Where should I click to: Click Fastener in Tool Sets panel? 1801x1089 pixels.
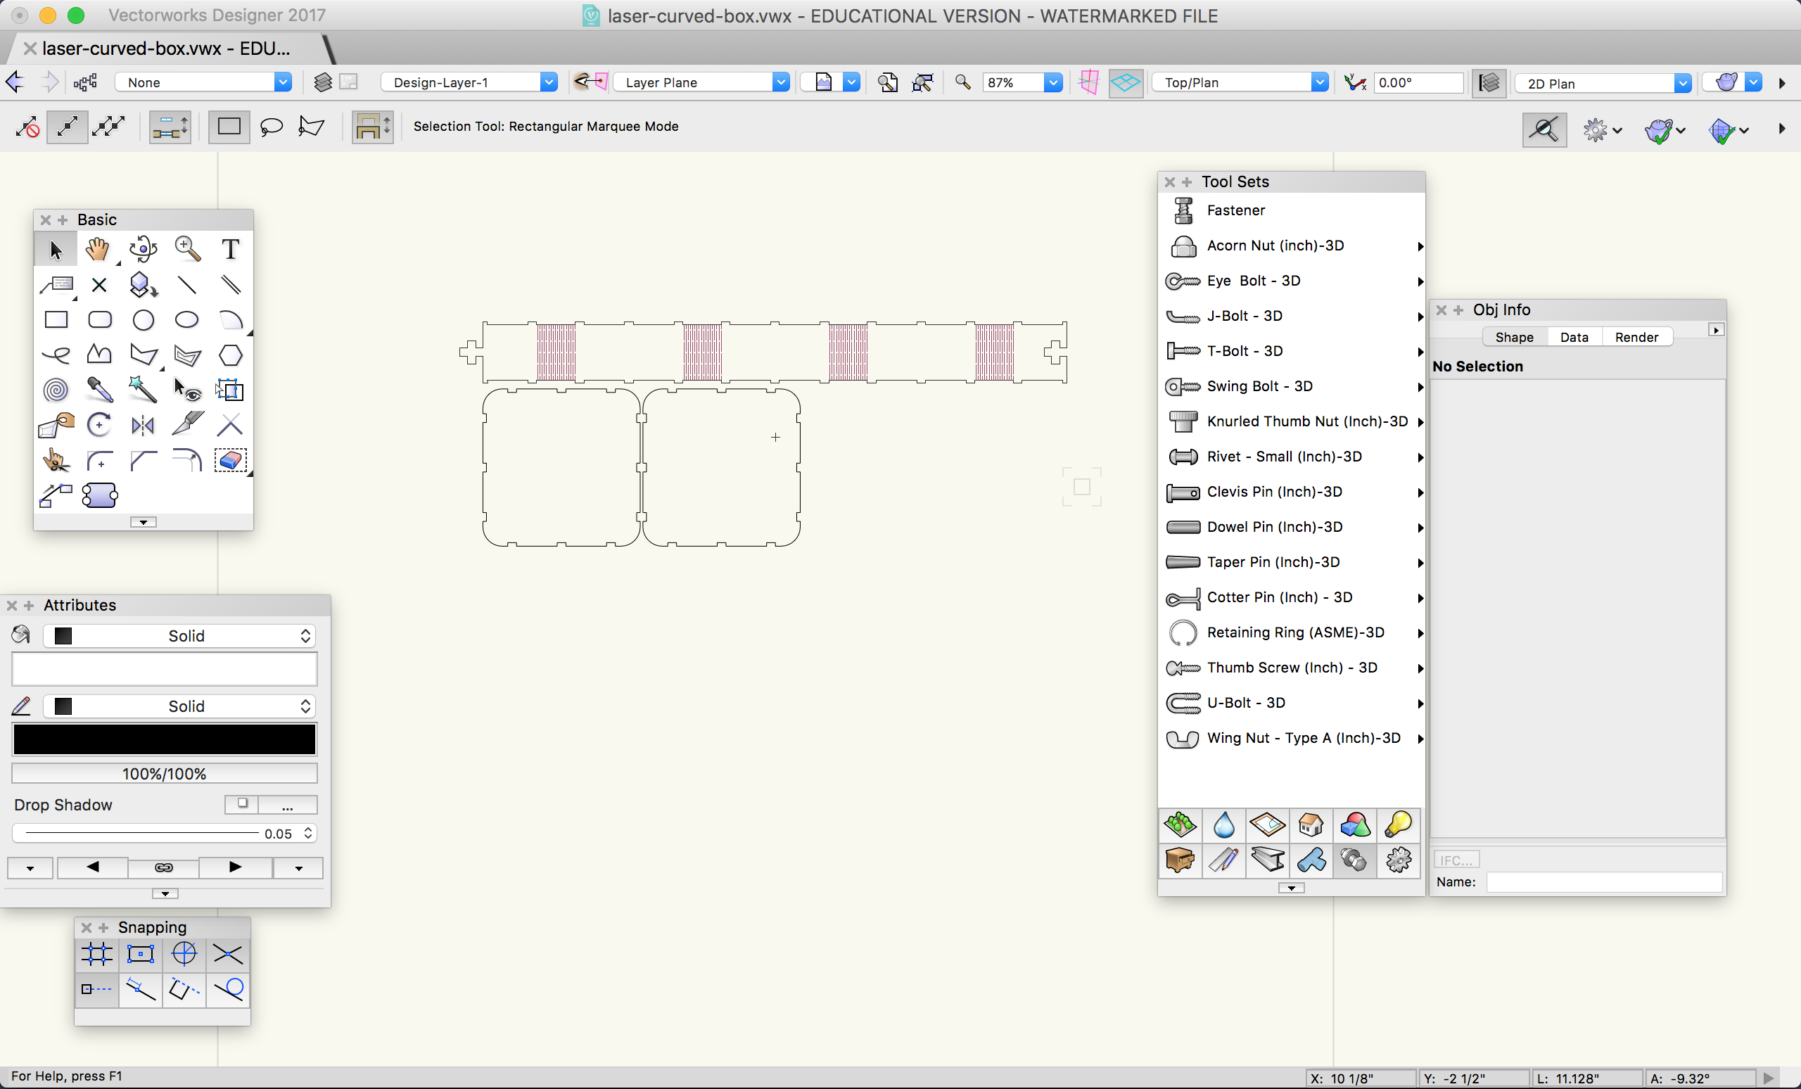1236,210
